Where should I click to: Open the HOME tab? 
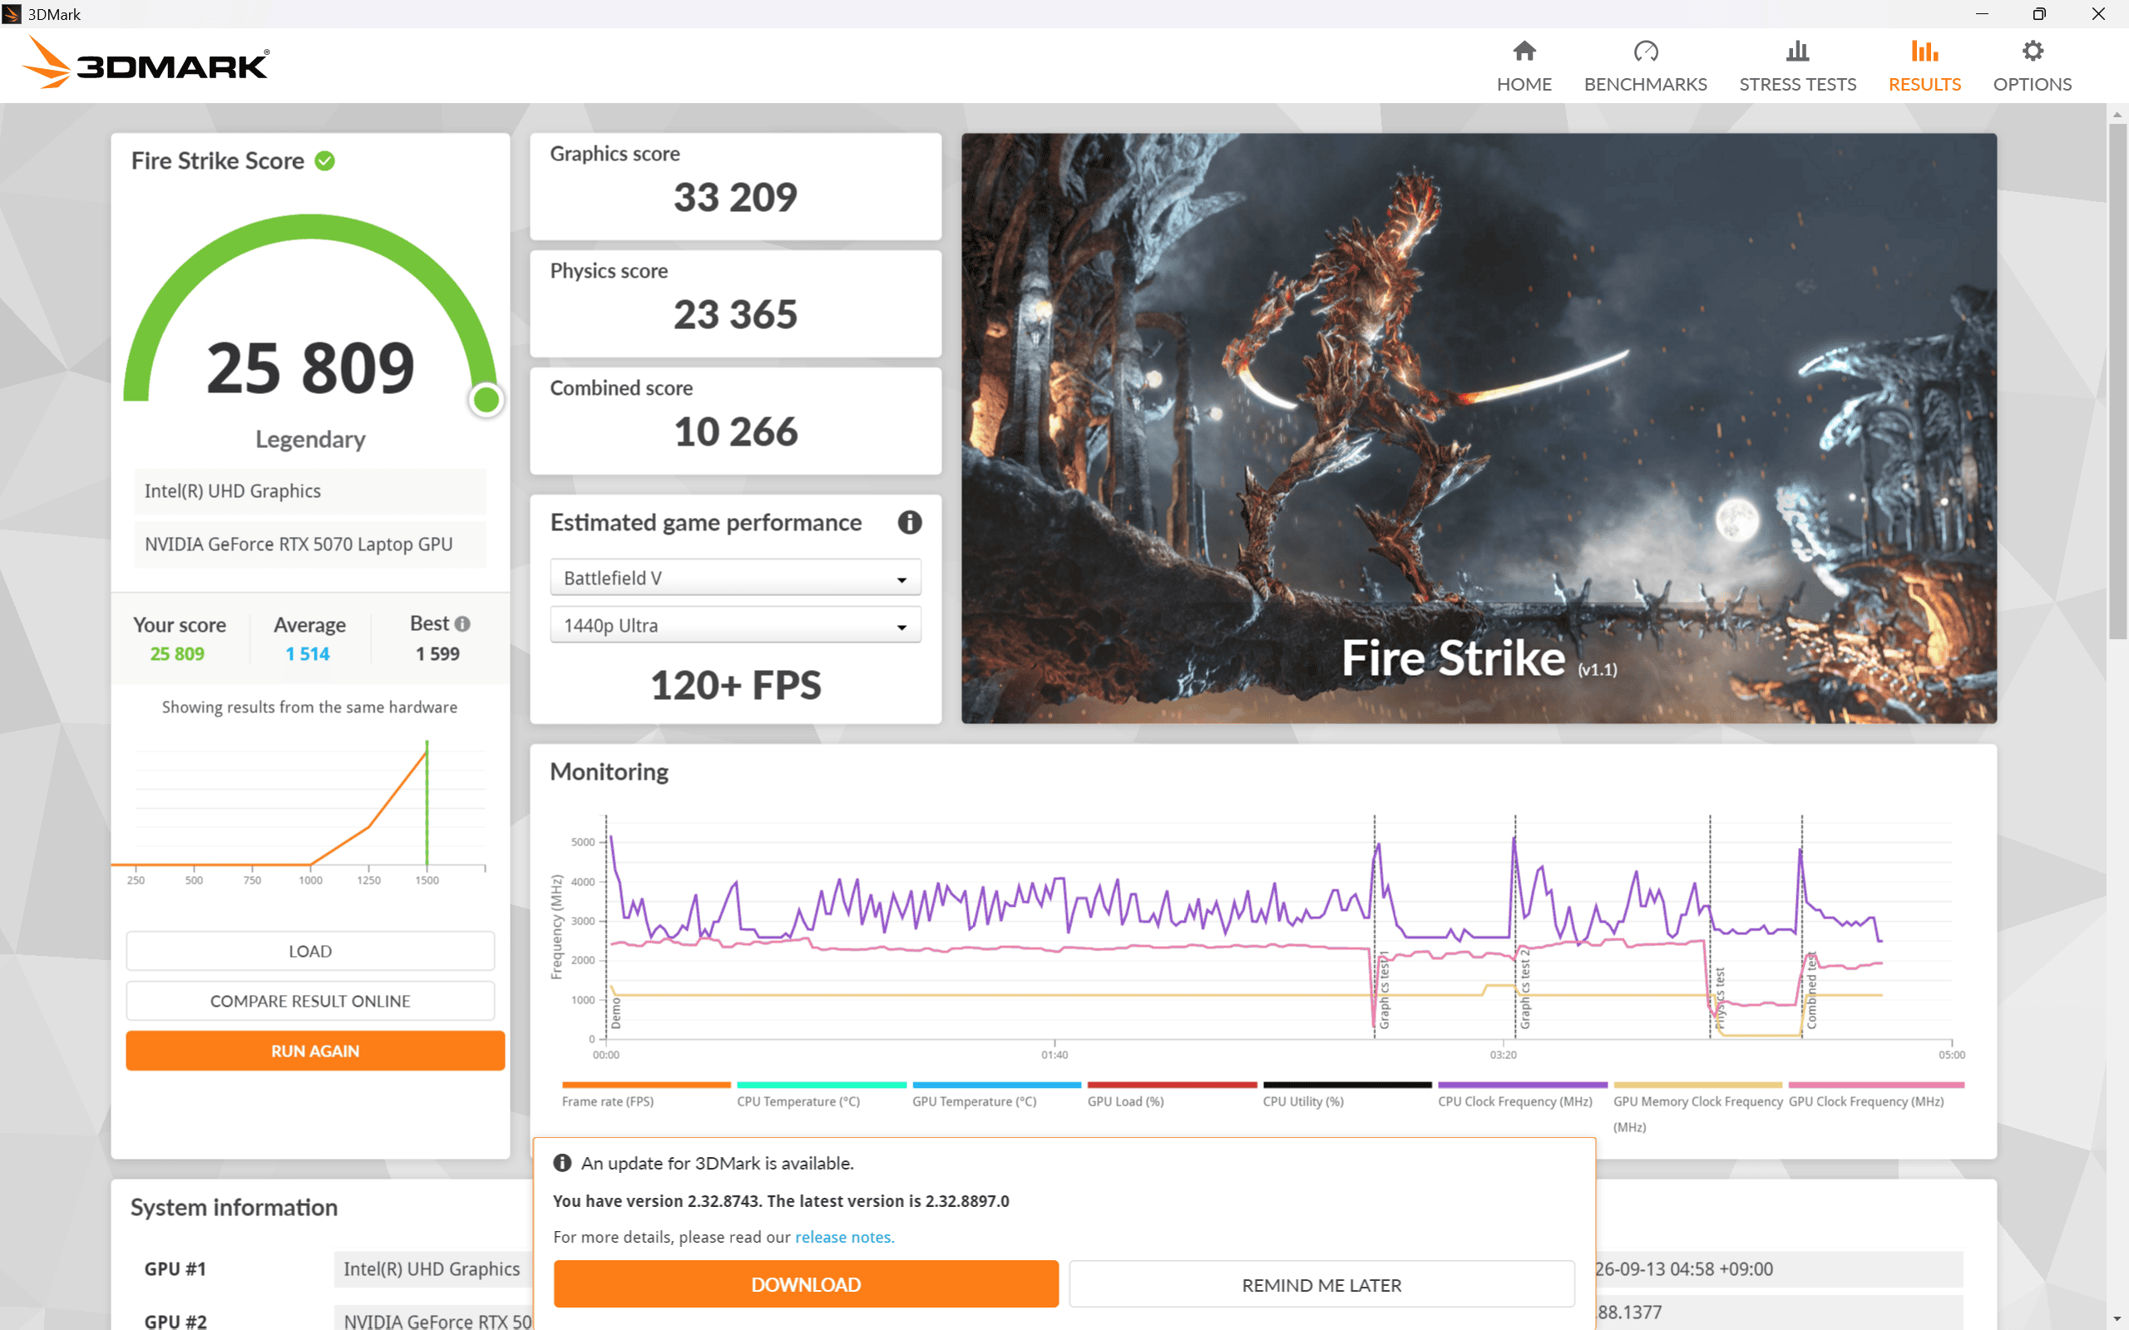click(1524, 66)
